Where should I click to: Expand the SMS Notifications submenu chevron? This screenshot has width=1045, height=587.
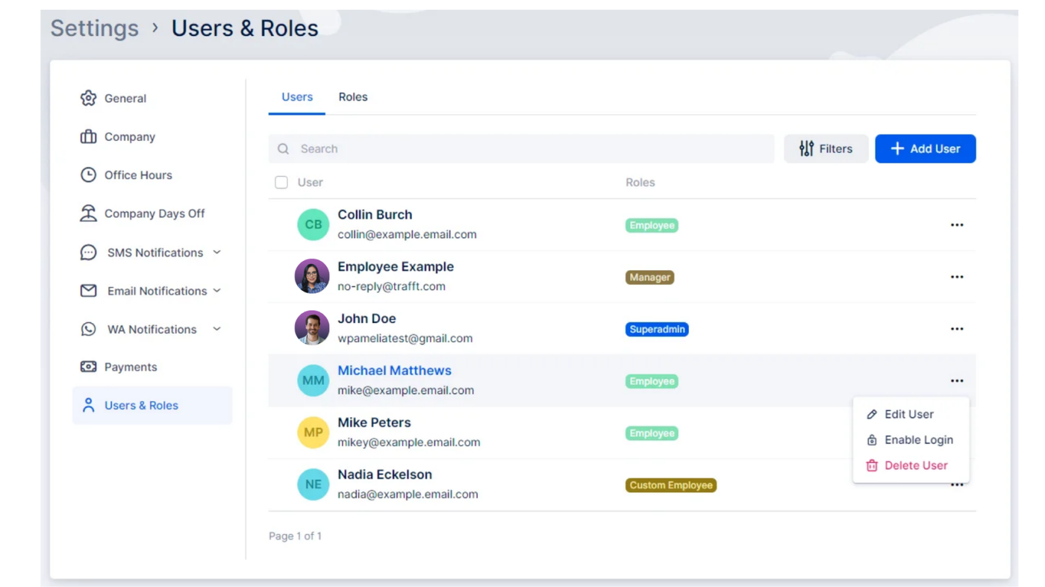coord(216,252)
